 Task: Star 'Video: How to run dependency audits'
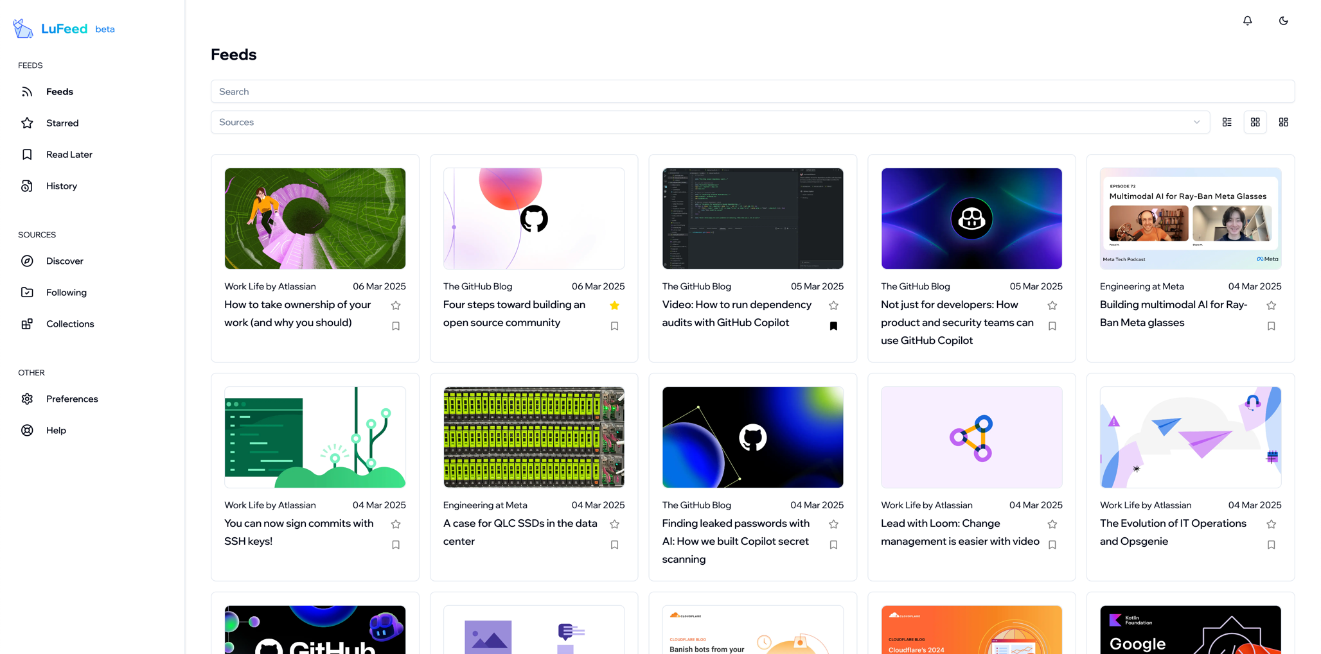pyautogui.click(x=833, y=305)
